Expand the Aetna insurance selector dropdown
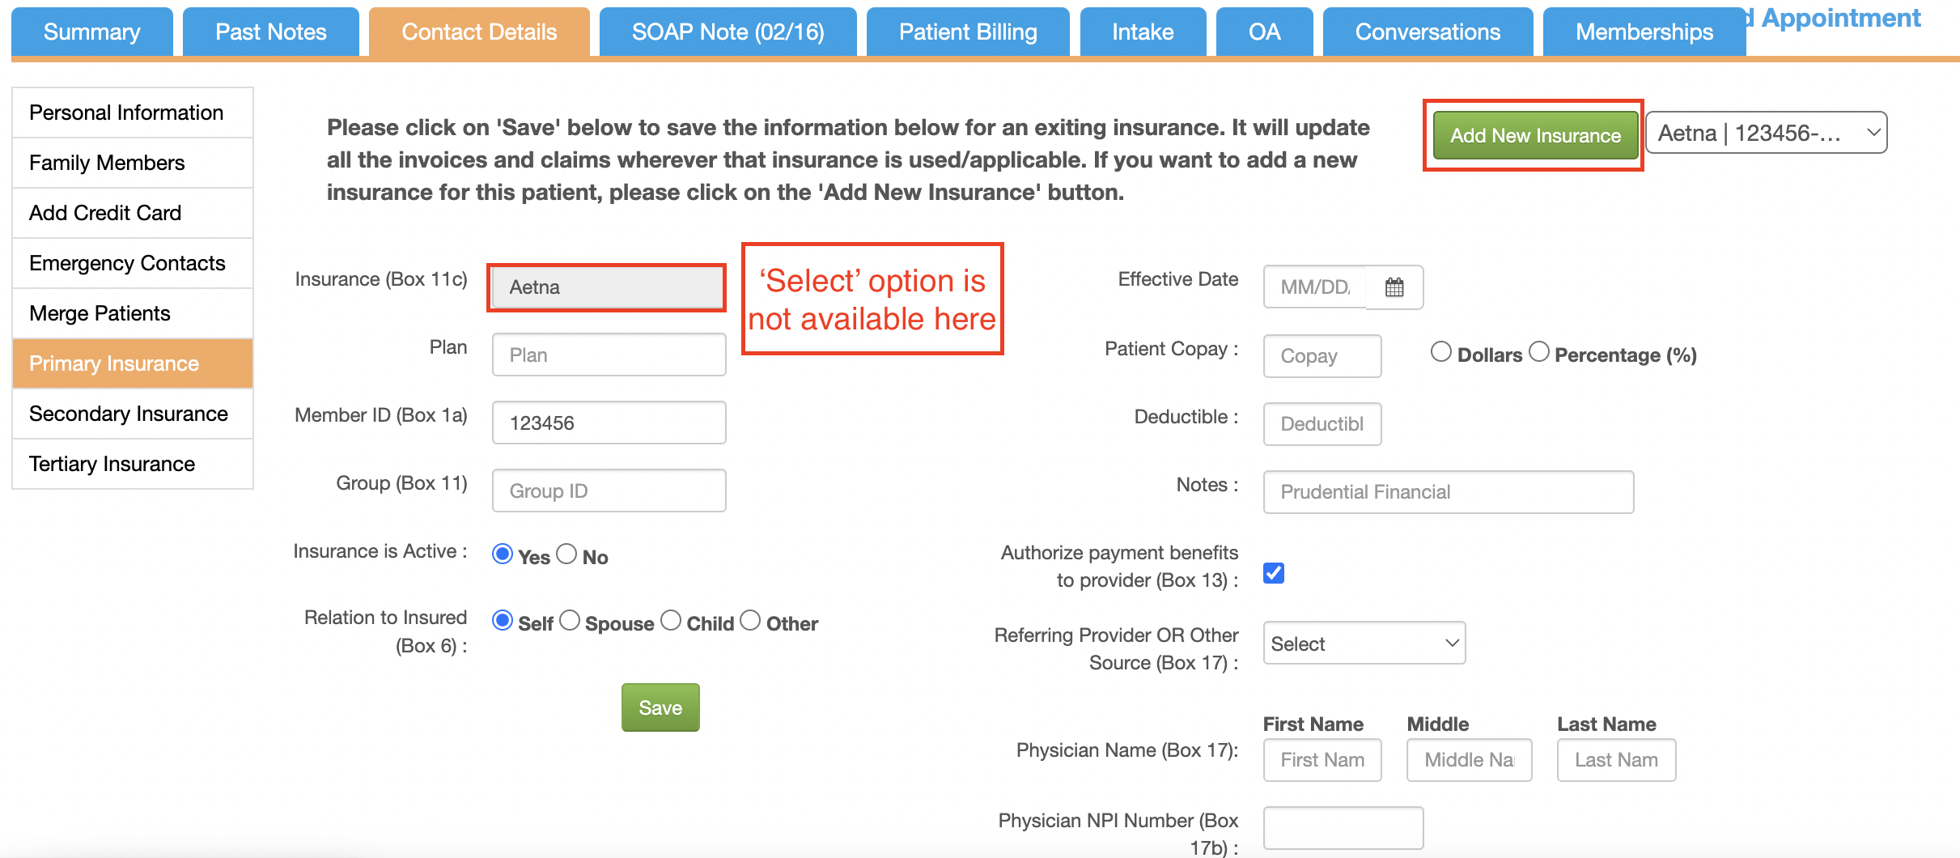 [1767, 133]
